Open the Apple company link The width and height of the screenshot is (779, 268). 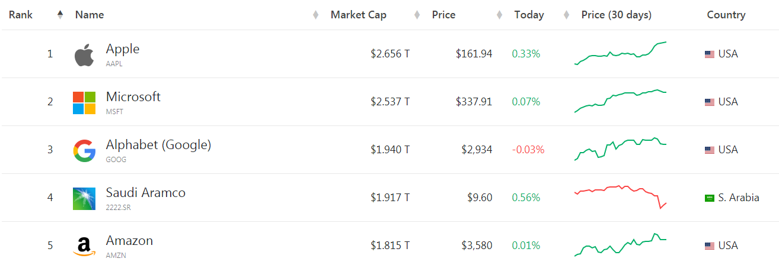pyautogui.click(x=123, y=49)
